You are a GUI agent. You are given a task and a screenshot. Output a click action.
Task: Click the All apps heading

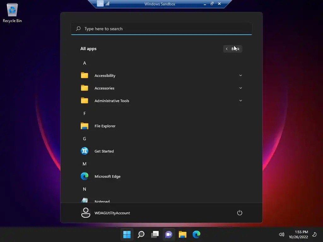[x=88, y=49]
